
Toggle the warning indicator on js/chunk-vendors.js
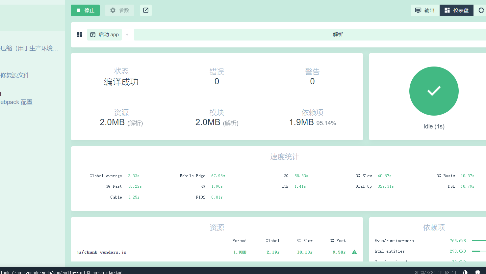click(x=354, y=252)
